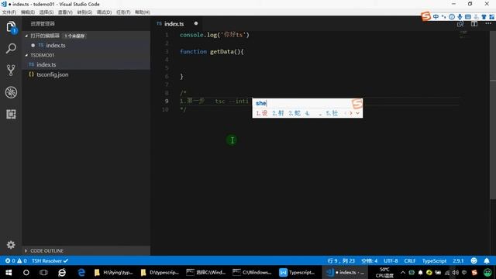The height and width of the screenshot is (279, 496).
Task: Click the emoji face icon on the Sogou toolbar
Action: [452, 17]
